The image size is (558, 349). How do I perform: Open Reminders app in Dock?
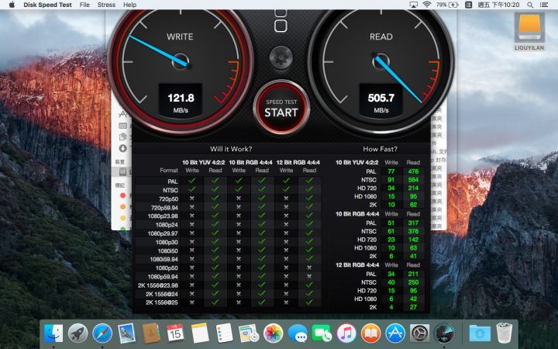(224, 333)
